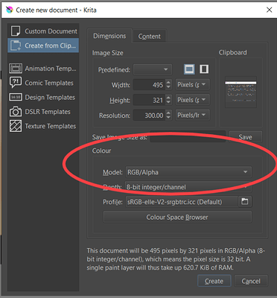The image size is (277, 298).
Task: Open Animation Templates category
Action: click(x=43, y=69)
